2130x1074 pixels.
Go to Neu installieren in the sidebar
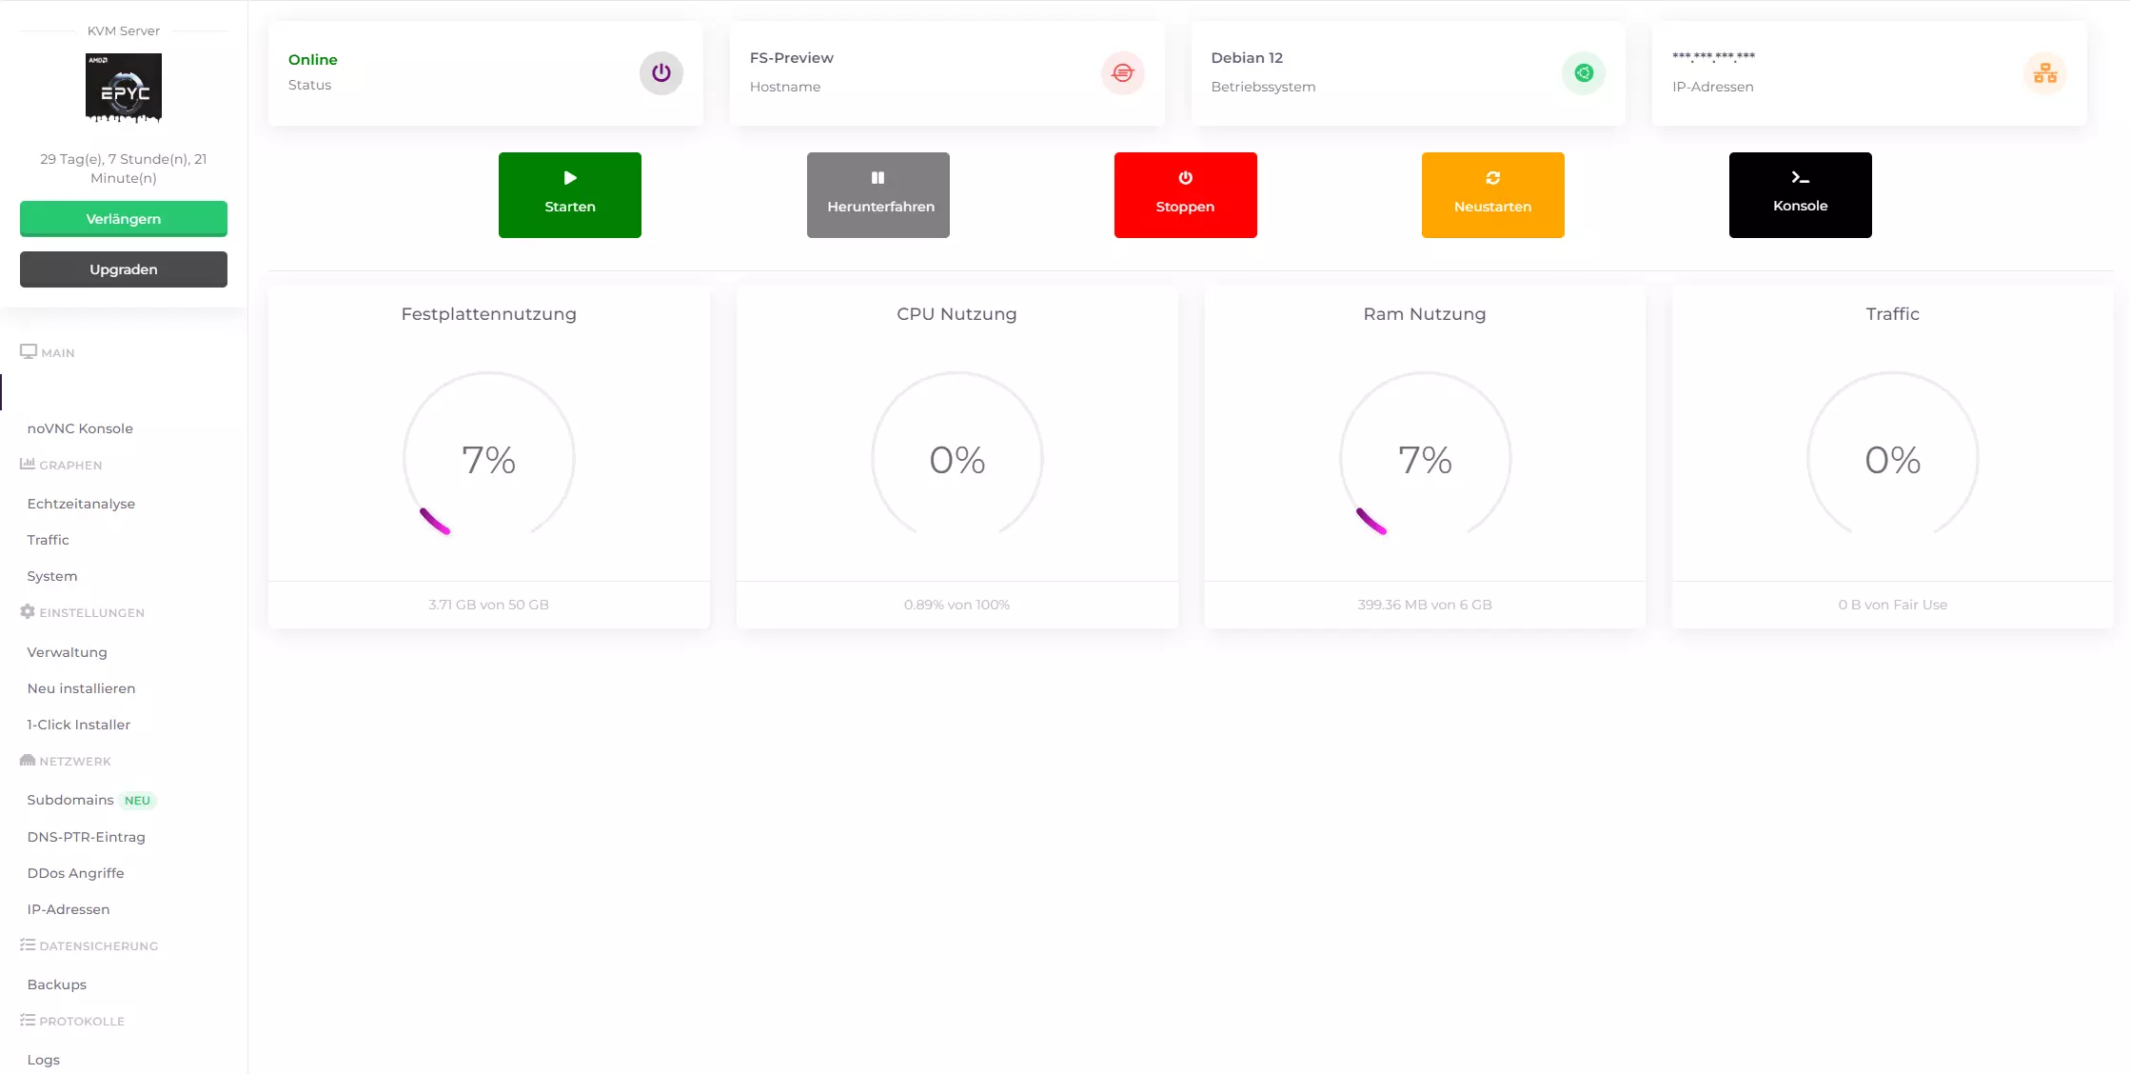click(81, 688)
